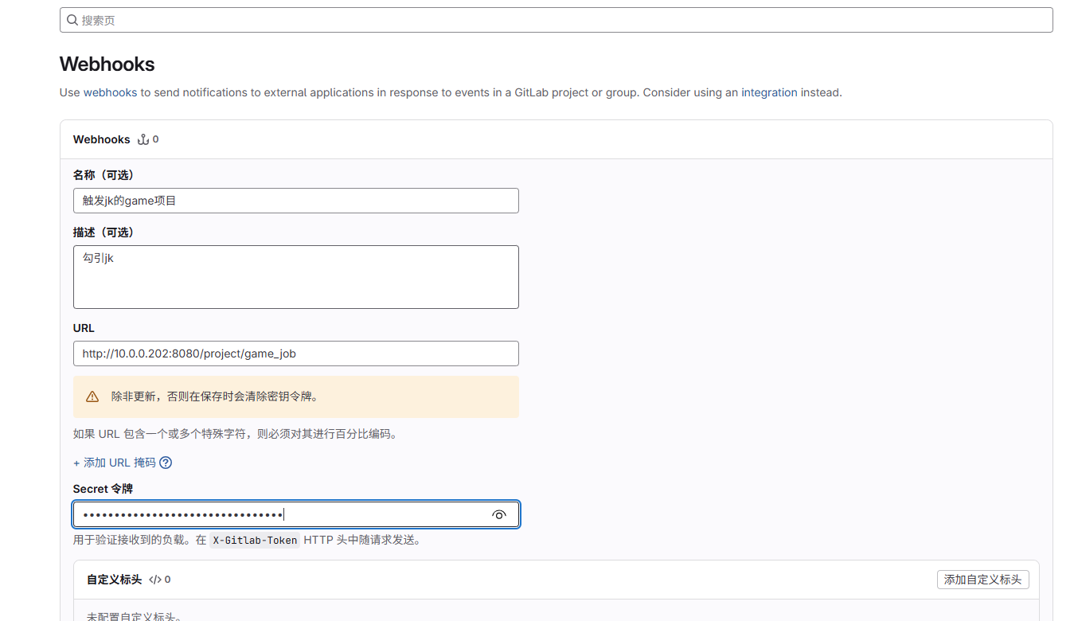The width and height of the screenshot is (1074, 621).
Task: Click the Webhooks anchor hook icon
Action: tap(143, 139)
